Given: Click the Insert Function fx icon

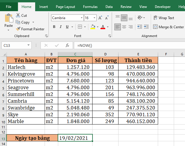Looking at the screenshot, I should click(x=67, y=45).
